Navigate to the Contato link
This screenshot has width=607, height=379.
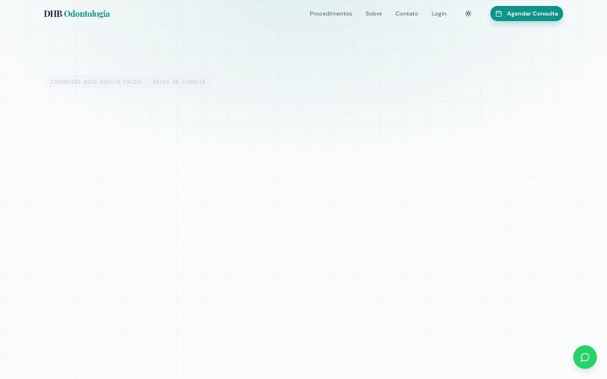coord(406,13)
